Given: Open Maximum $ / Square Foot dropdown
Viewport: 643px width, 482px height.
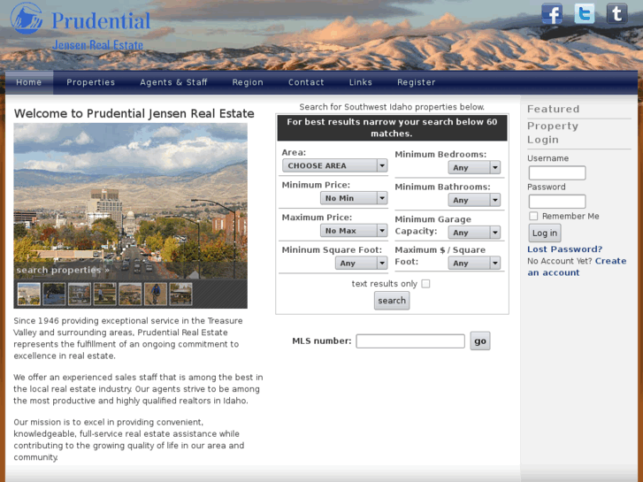Looking at the screenshot, I should click(x=474, y=263).
